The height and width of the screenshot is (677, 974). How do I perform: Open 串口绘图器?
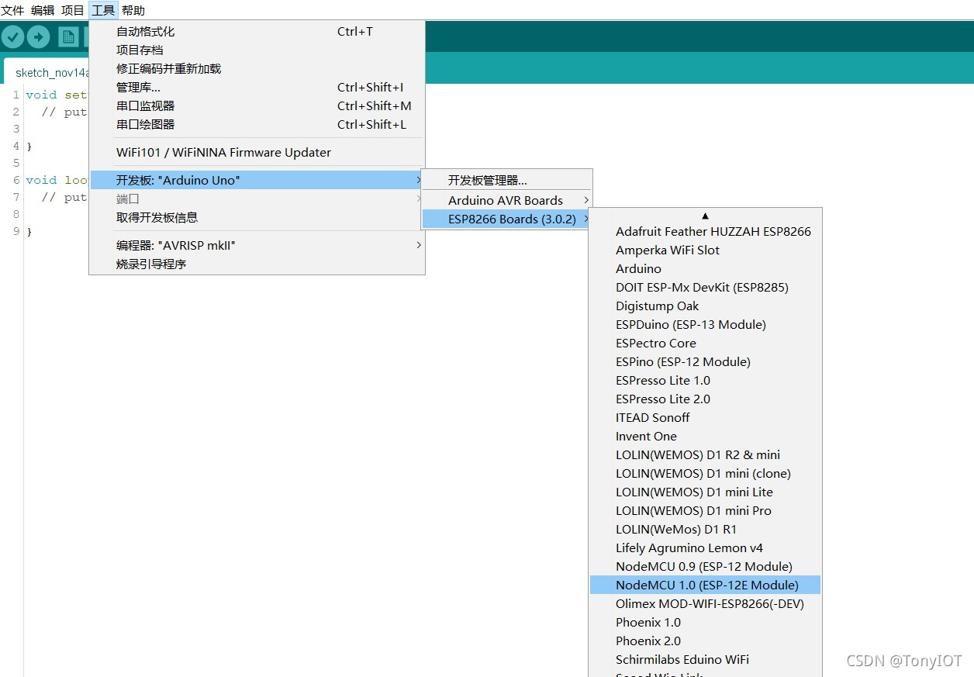(x=257, y=125)
